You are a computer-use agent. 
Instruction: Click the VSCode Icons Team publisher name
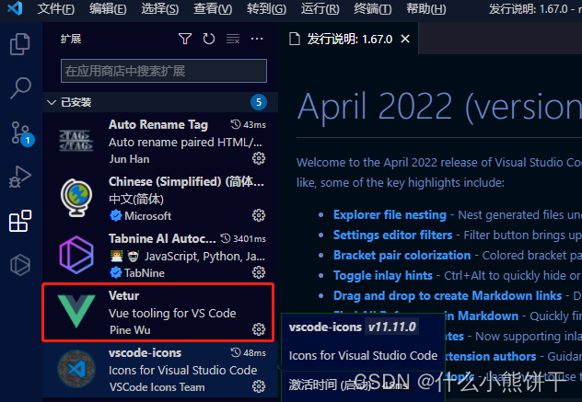(x=157, y=386)
